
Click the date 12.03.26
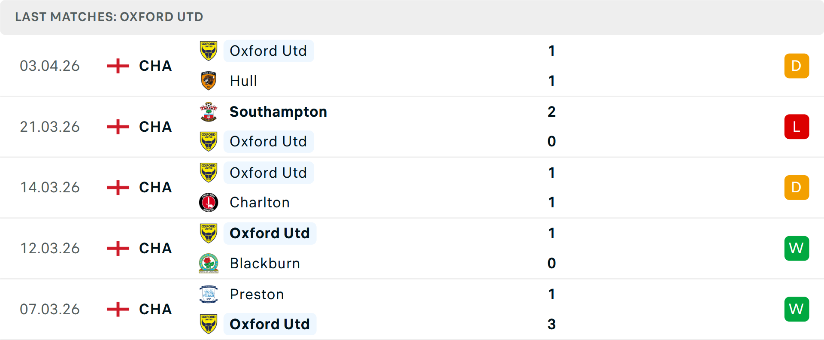pos(50,248)
